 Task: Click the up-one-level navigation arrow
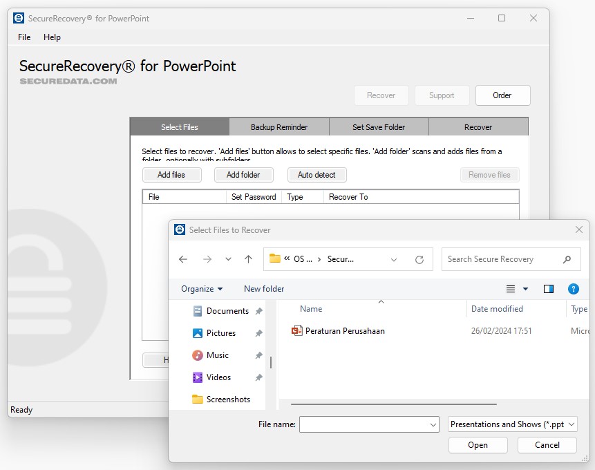pyautogui.click(x=249, y=259)
